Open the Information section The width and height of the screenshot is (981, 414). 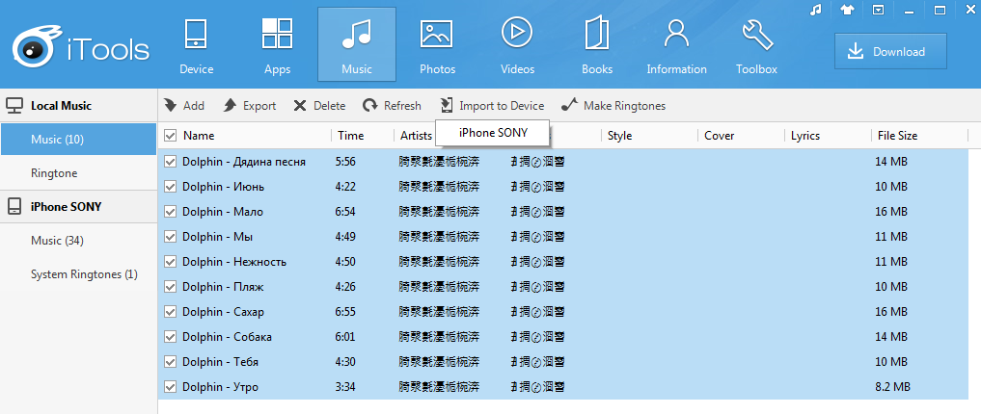point(676,45)
